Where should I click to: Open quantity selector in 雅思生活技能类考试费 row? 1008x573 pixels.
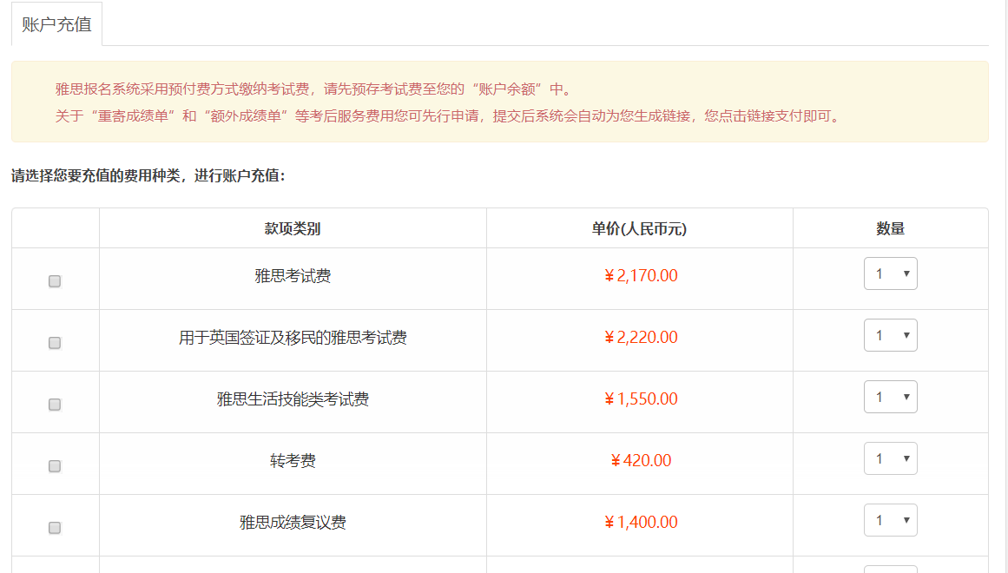891,397
